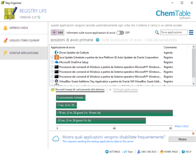The width and height of the screenshot is (196, 155).
Task: Open Settings gear in bottom bar
Action: [107, 152]
